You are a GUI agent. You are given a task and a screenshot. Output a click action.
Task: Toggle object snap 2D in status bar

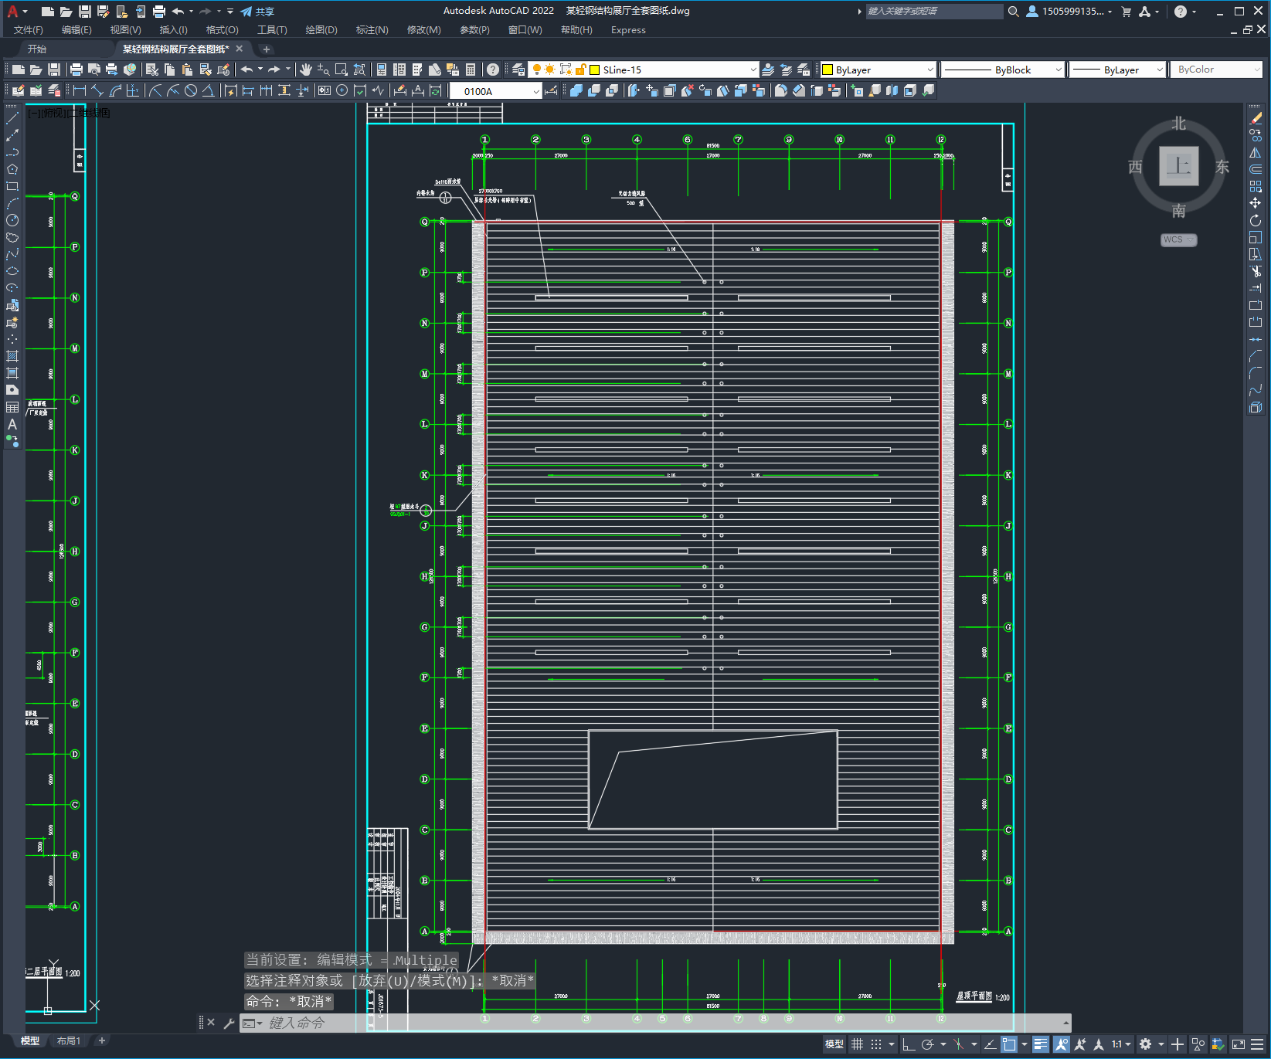coord(1009,1044)
